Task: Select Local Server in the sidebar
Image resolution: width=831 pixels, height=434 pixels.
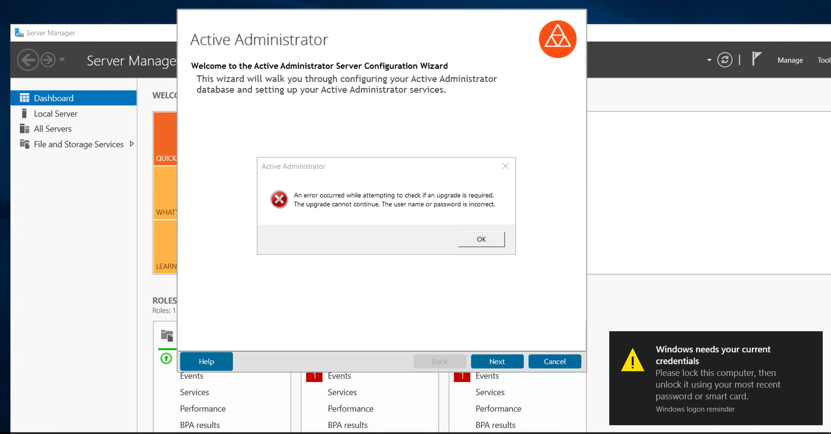Action: pos(55,114)
